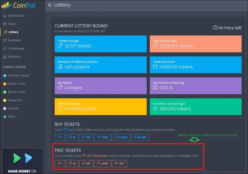This screenshot has width=248, height=174.
Task: Go to the Multiplier page
Action: coord(14,40)
